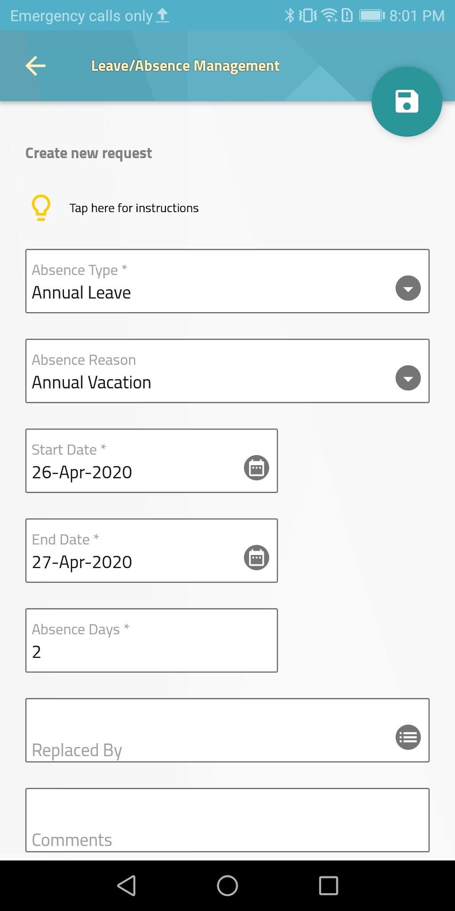Expand the Absence Reason dropdown arrow

pos(408,378)
